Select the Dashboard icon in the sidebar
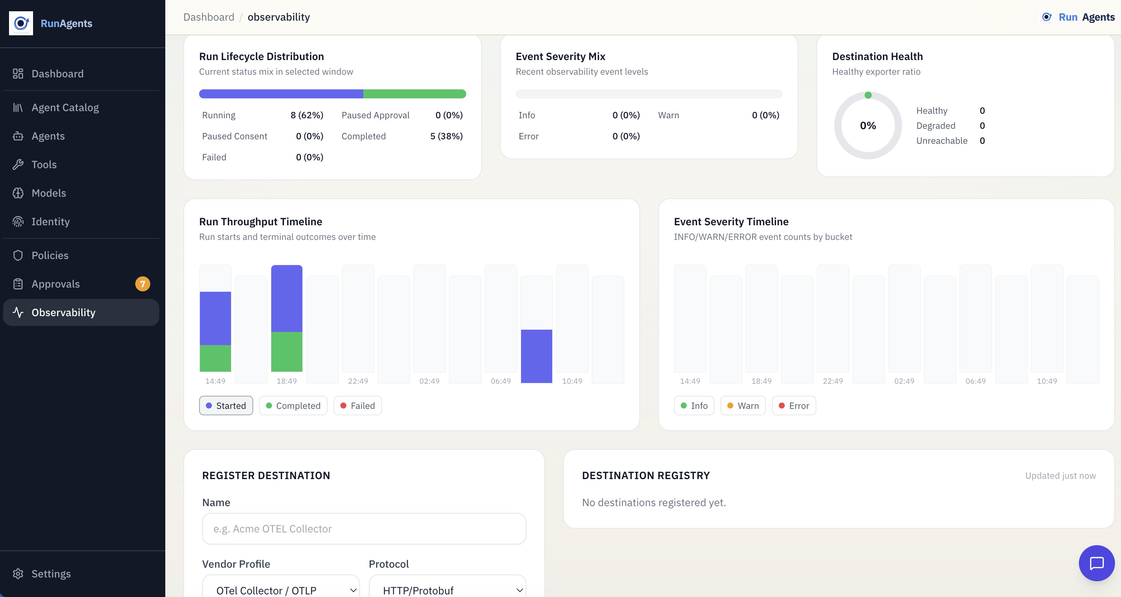The image size is (1121, 597). point(18,74)
